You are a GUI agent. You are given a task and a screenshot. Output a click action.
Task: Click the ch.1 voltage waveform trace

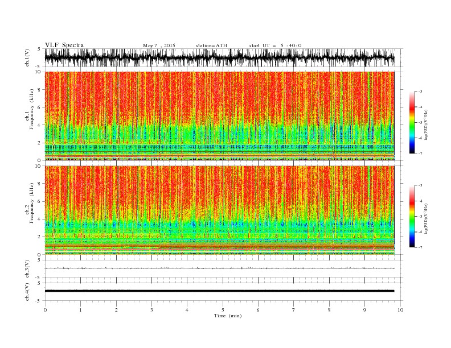[x=219, y=57]
